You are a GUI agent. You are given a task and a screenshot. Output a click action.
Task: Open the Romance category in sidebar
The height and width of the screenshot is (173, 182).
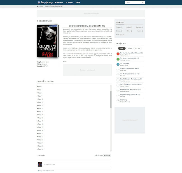(x=140, y=27)
